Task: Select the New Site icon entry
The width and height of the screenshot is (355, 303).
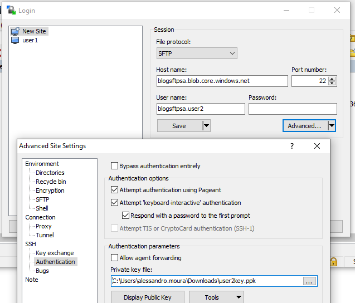Action: click(29, 31)
